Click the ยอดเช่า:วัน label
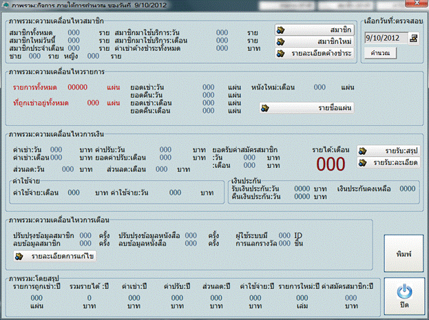Screen dimensions: 429x320 (147, 87)
